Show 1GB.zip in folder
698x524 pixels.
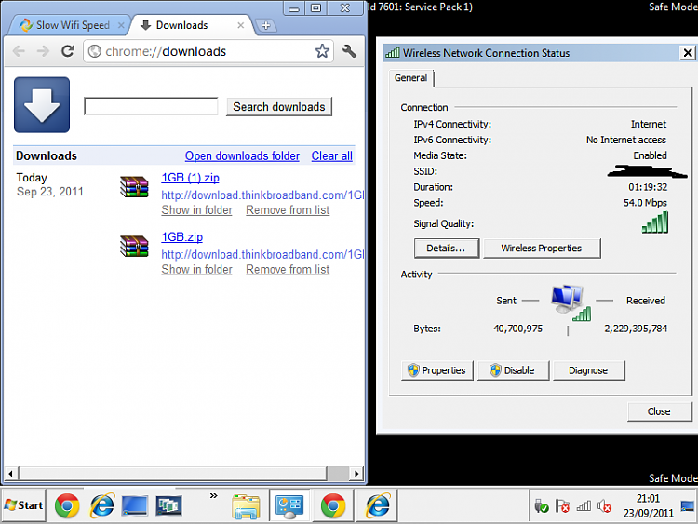pyautogui.click(x=196, y=269)
